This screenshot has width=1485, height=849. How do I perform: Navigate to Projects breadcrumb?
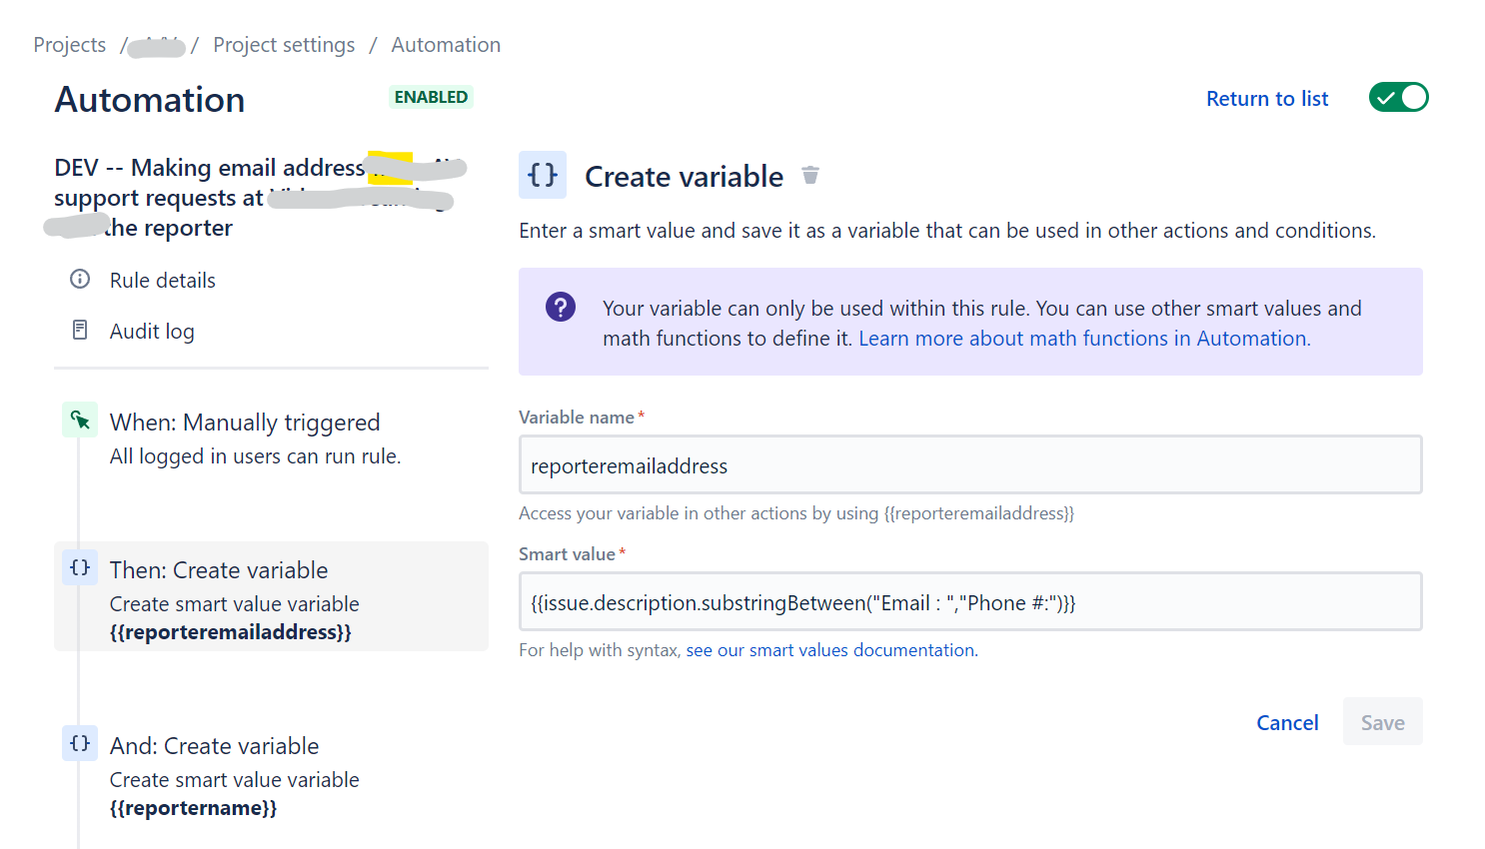click(70, 45)
